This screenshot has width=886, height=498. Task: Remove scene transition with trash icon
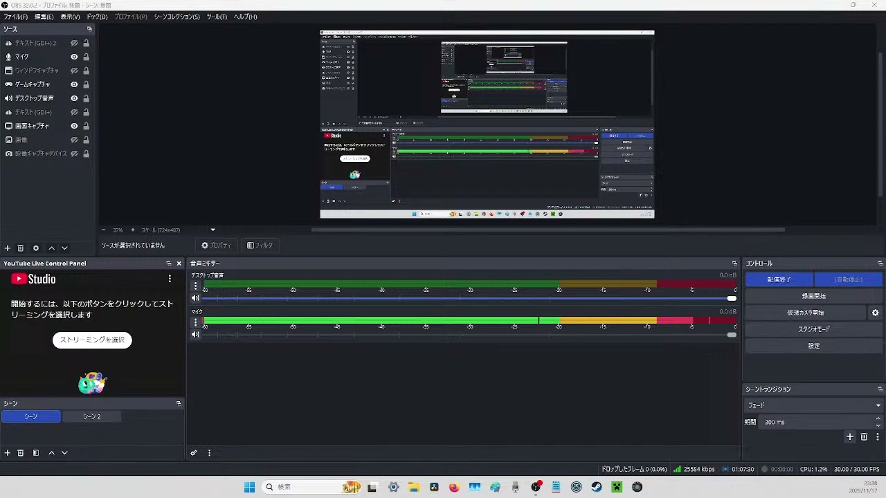coord(864,437)
